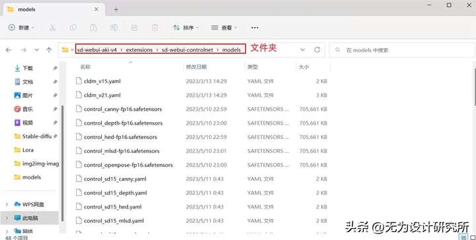Click extensions in the address path

[x=139, y=49]
